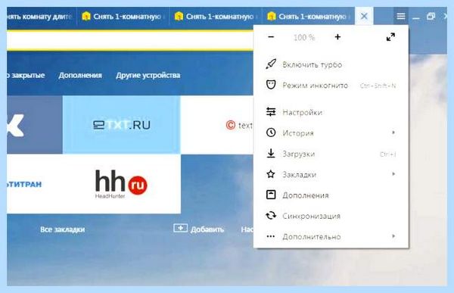Click the three dots icon
Viewport: 454px width, 293px height.
tap(271, 236)
